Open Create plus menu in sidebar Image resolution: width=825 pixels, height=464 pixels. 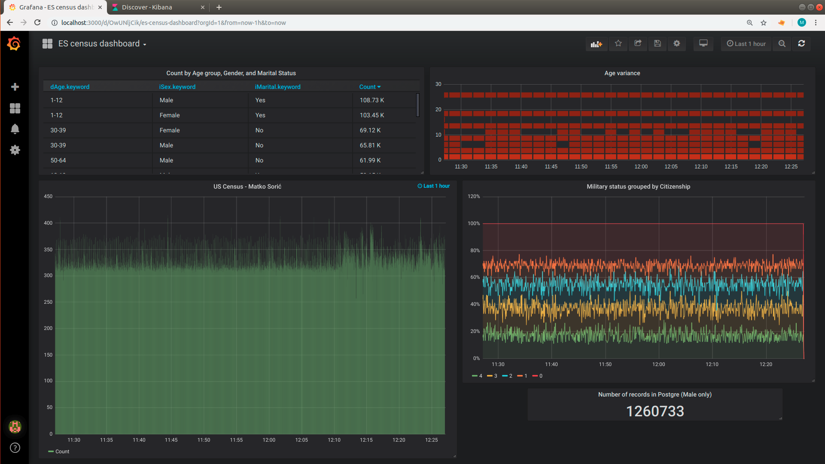pyautogui.click(x=15, y=87)
